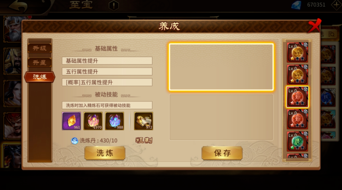
Task: Select the golden scroll item 972
Action: 144,121
